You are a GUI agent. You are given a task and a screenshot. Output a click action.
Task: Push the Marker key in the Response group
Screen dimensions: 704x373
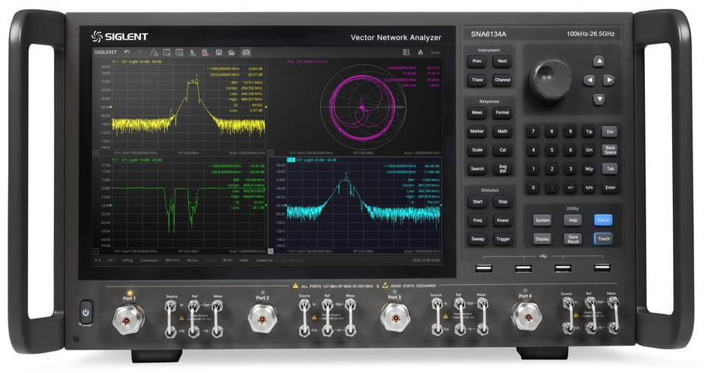pos(477,131)
